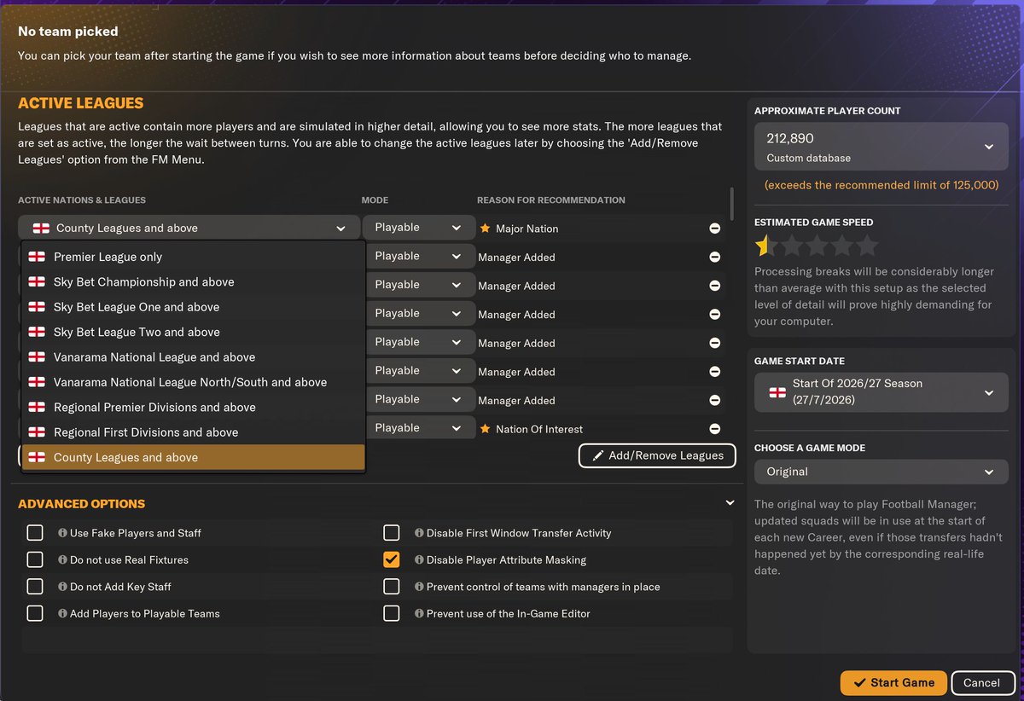Image resolution: width=1024 pixels, height=701 pixels.
Task: Click info icon for Prevent control of teams
Action: (x=419, y=587)
